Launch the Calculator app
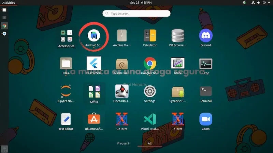This screenshot has width=273, height=153. [149, 35]
